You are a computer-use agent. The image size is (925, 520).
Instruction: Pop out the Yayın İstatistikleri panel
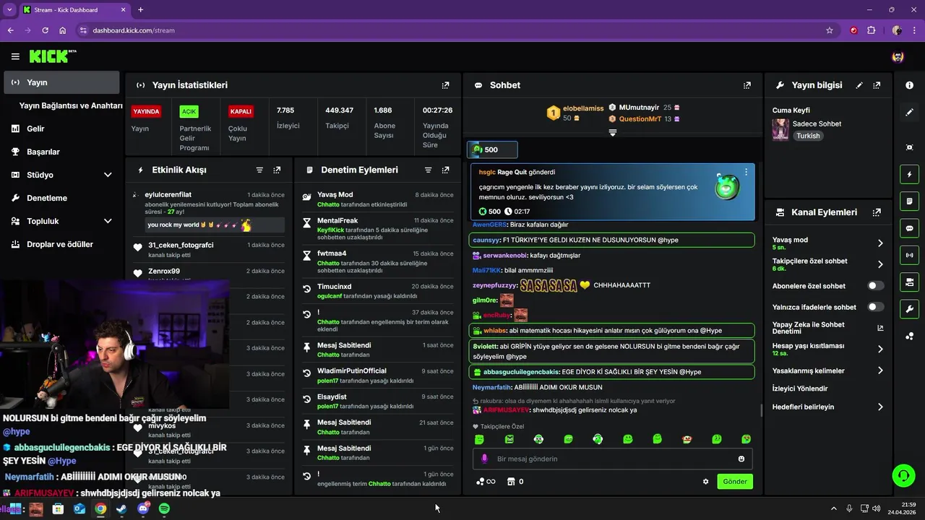446,85
